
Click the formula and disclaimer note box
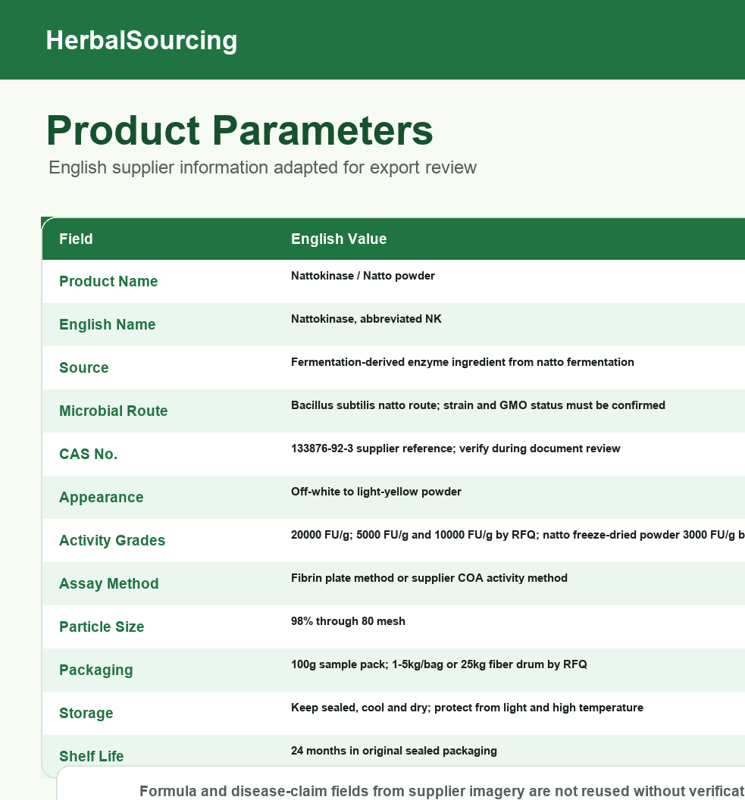(x=401, y=783)
